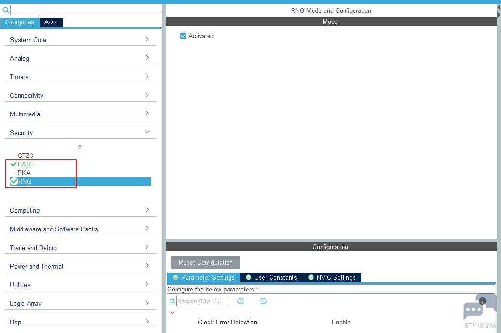Collapse the Security category
The width and height of the screenshot is (501, 333).
pos(80,132)
